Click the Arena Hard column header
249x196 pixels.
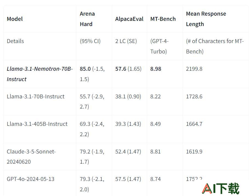pos(87,19)
